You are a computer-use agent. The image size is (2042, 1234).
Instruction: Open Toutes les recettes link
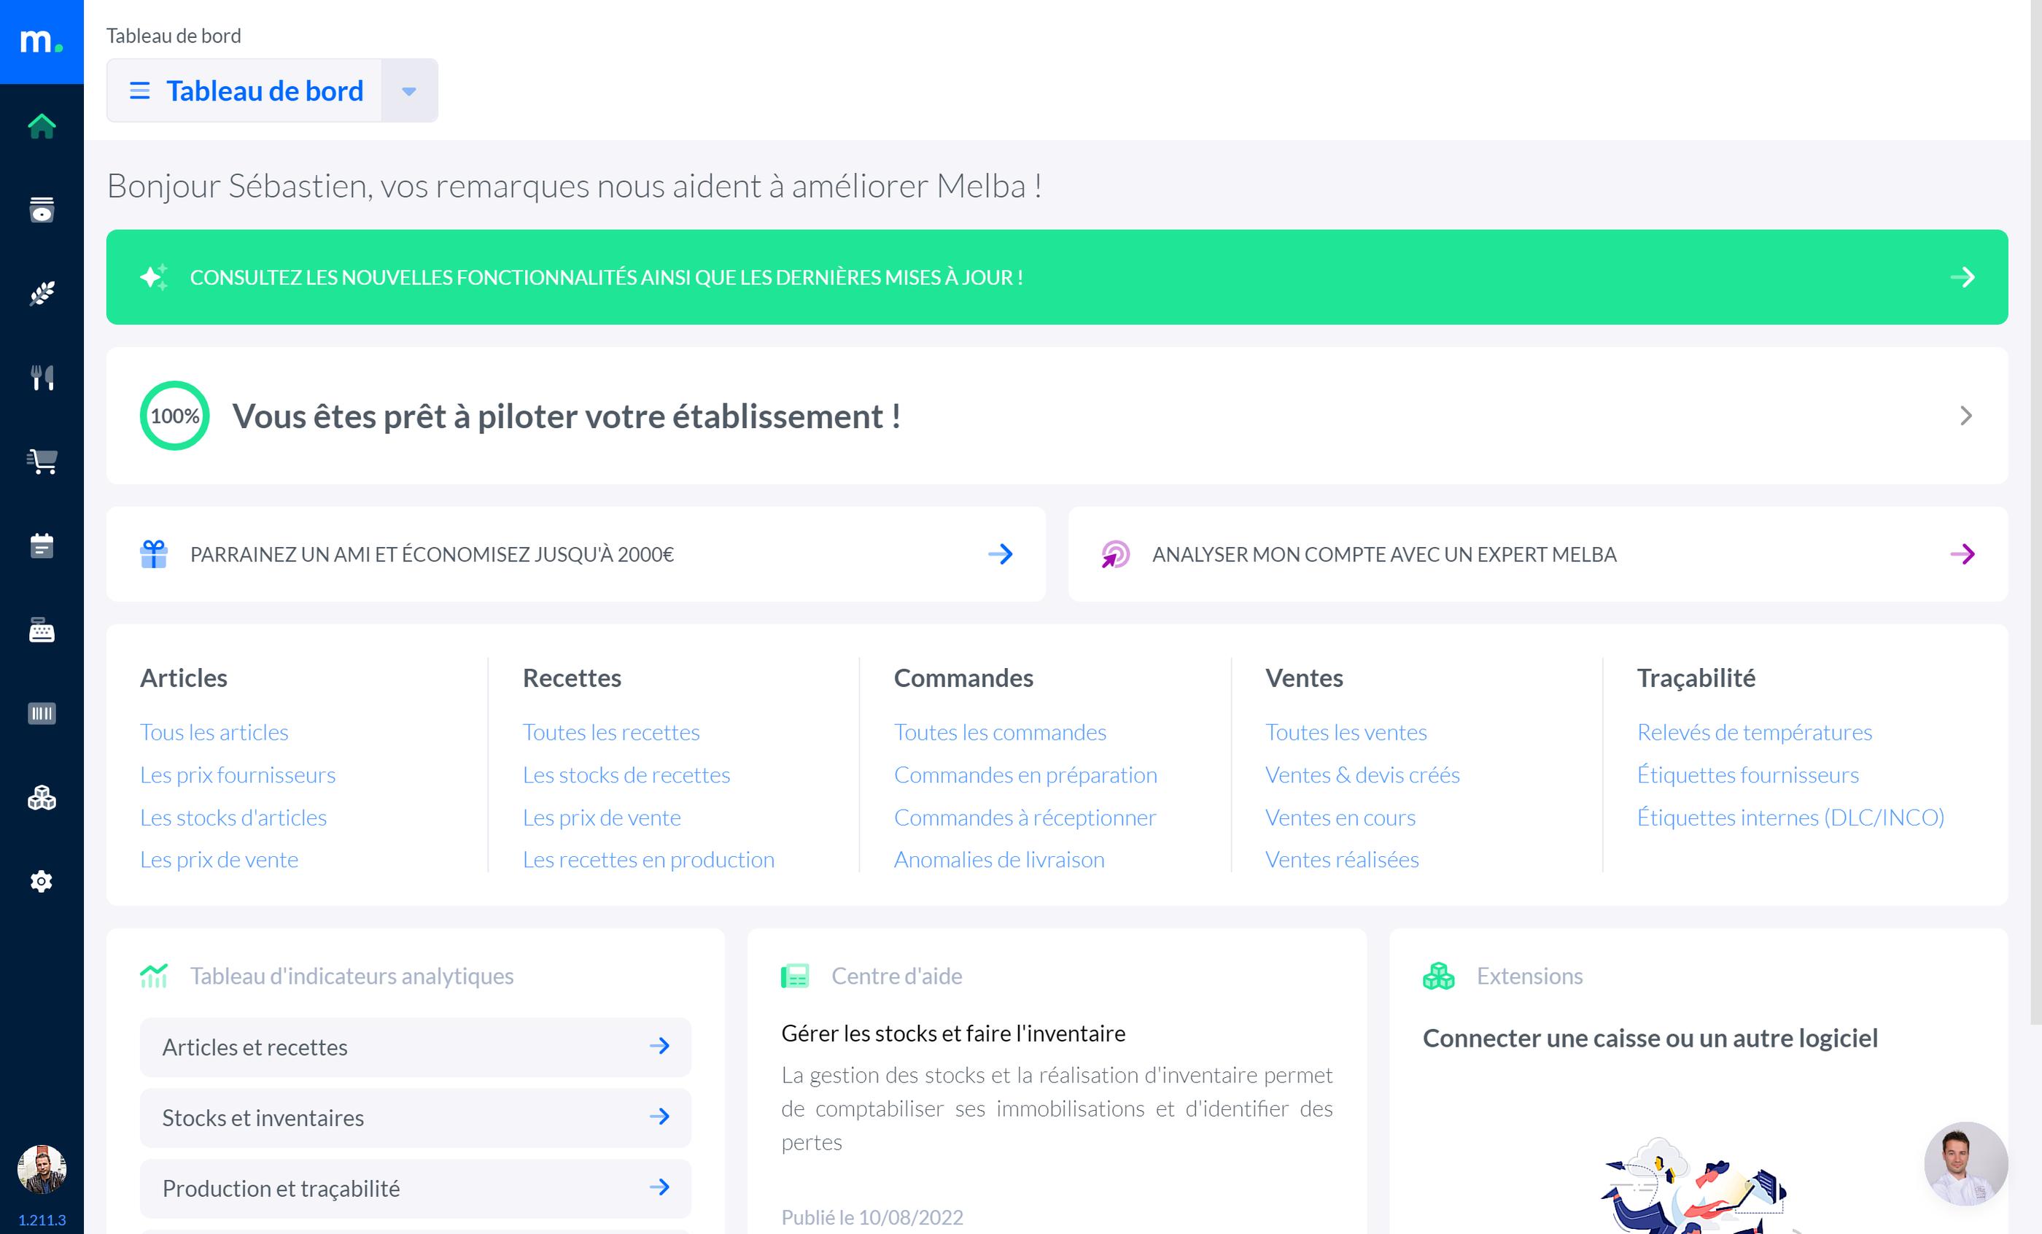click(611, 732)
